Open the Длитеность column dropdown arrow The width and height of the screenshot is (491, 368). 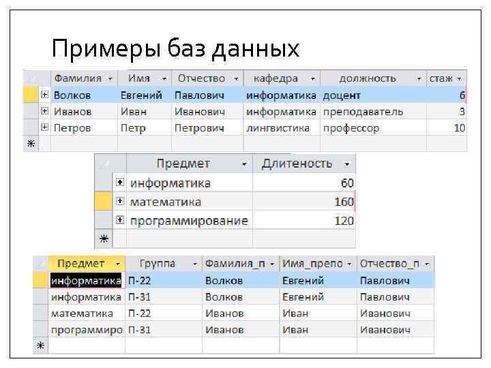347,164
